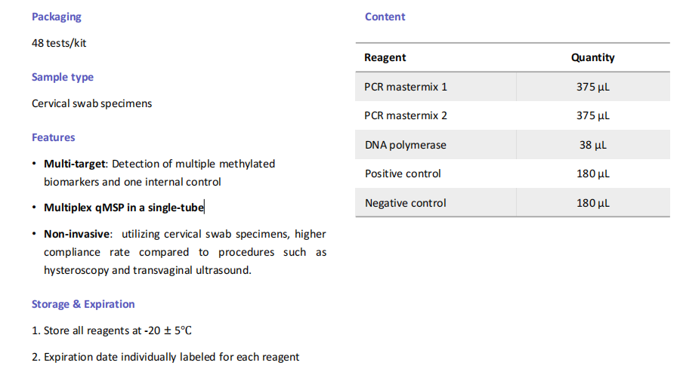The image size is (680, 381).
Task: Select the Sample type heading
Action: pyautogui.click(x=63, y=77)
